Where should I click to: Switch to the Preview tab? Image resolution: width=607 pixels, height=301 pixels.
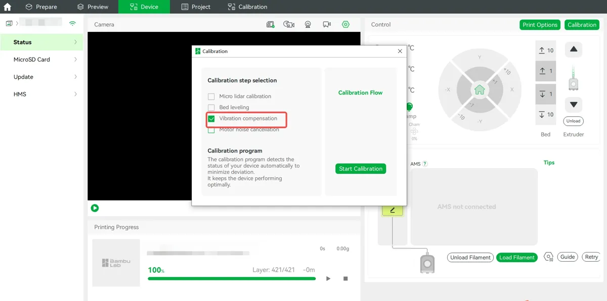pyautogui.click(x=93, y=7)
